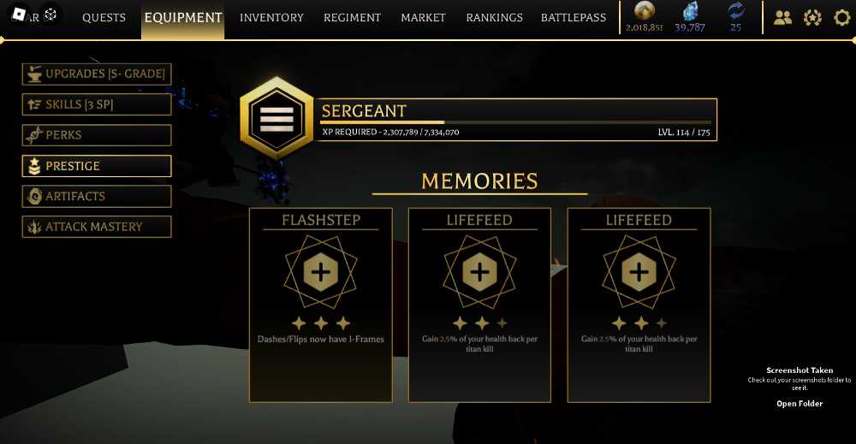The height and width of the screenshot is (444, 856).
Task: Open Skills [3 SP] section
Action: [97, 104]
